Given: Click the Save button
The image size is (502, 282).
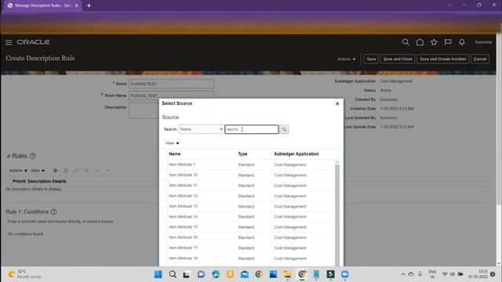Looking at the screenshot, I should [x=371, y=59].
